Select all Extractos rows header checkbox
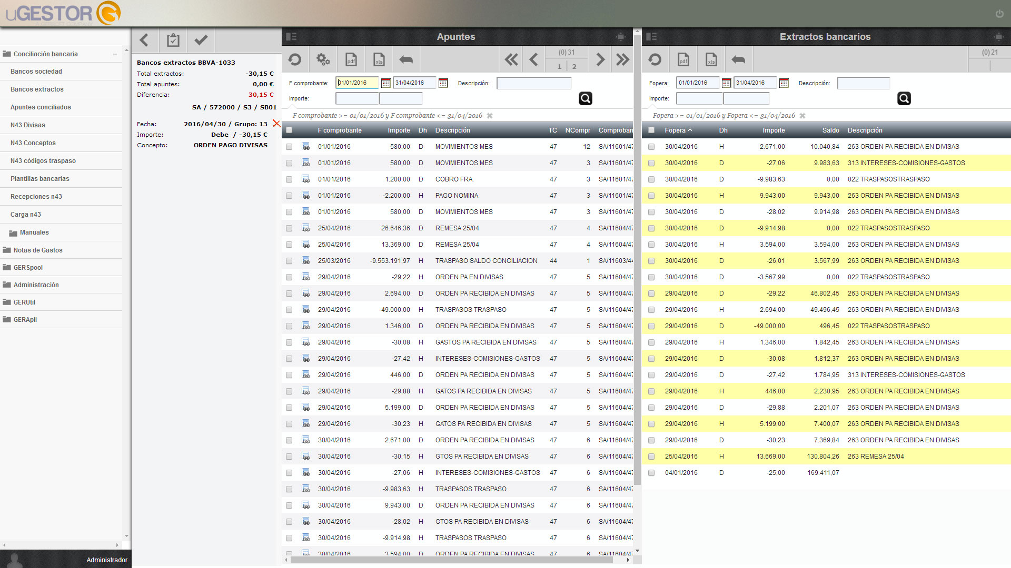This screenshot has width=1011, height=568. (x=651, y=130)
